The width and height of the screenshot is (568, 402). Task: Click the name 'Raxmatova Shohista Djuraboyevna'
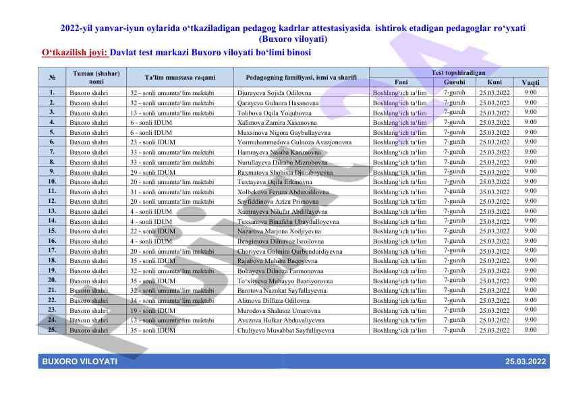[285, 173]
